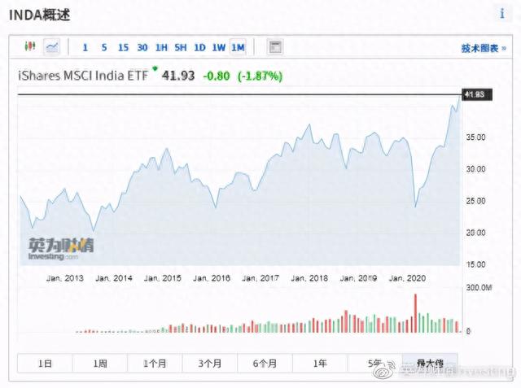
Task: Show the 1年 one-year range
Action: point(320,363)
